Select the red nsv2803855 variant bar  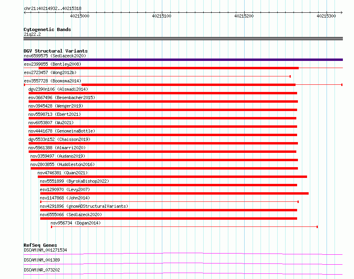(164, 168)
